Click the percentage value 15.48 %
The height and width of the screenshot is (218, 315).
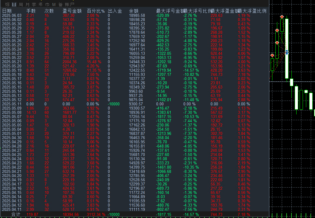point(94,62)
